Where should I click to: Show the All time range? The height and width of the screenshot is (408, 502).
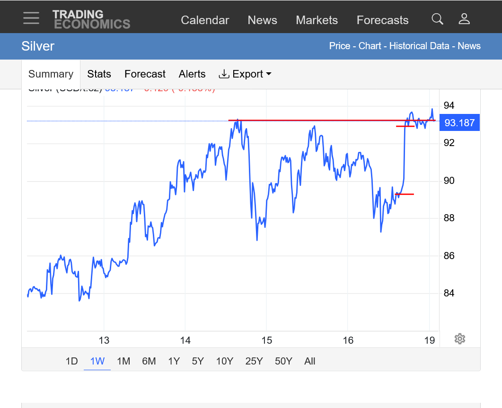310,361
